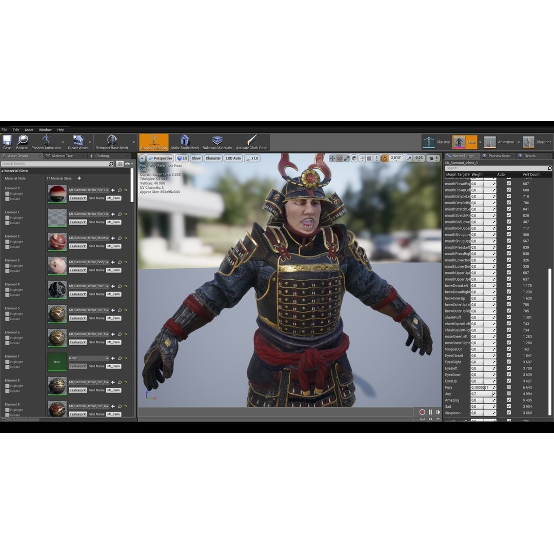The width and height of the screenshot is (554, 554).
Task: Click the Make Static Mesh icon
Action: 185,142
